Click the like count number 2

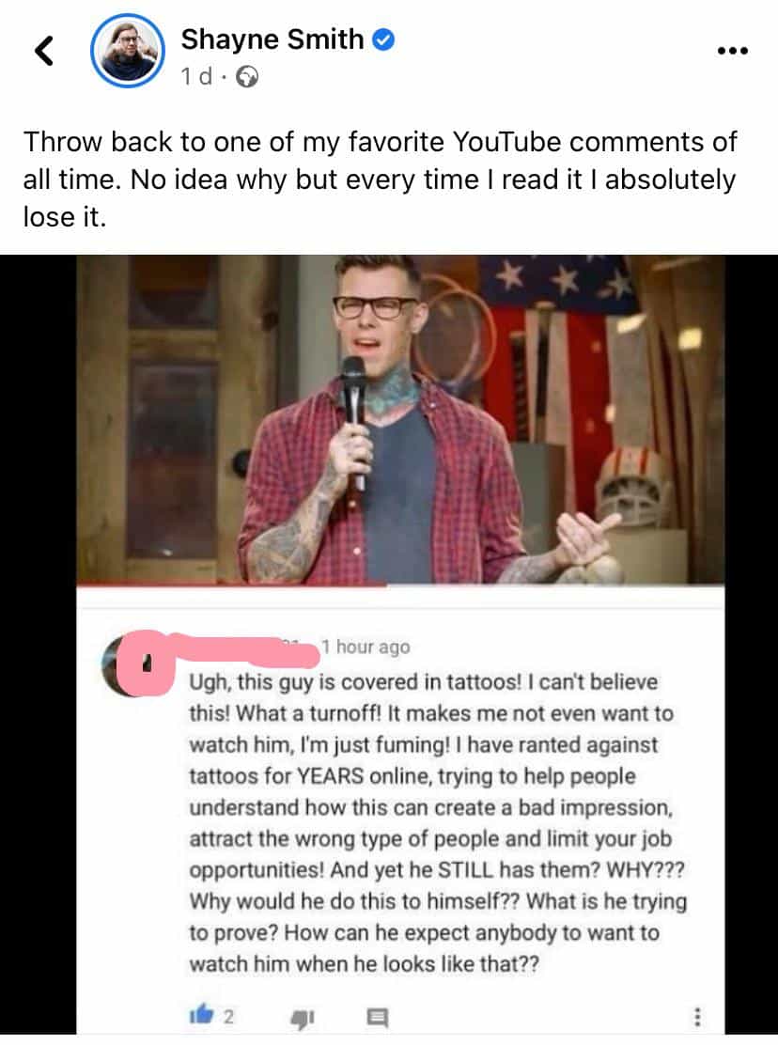point(228,1017)
